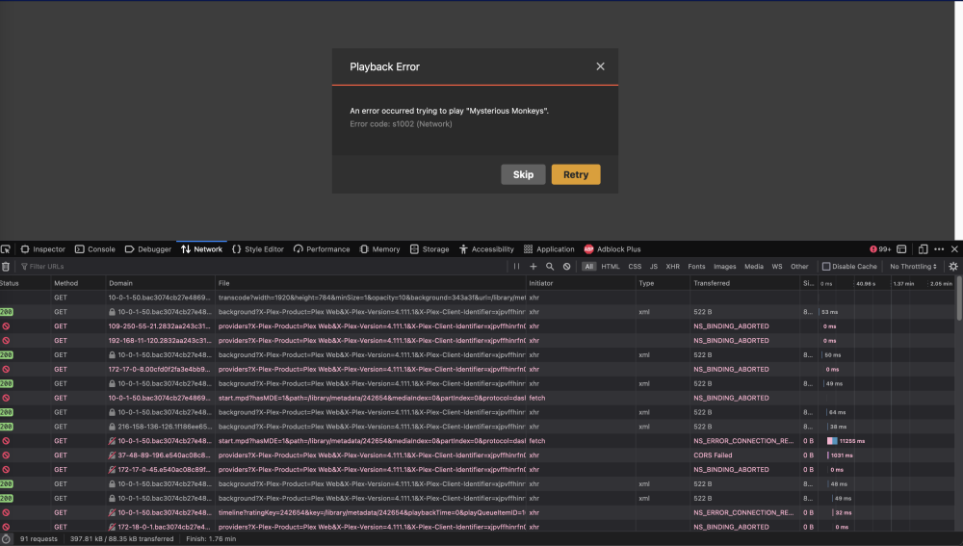Pause network recording
This screenshot has width=963, height=546.
click(x=516, y=267)
